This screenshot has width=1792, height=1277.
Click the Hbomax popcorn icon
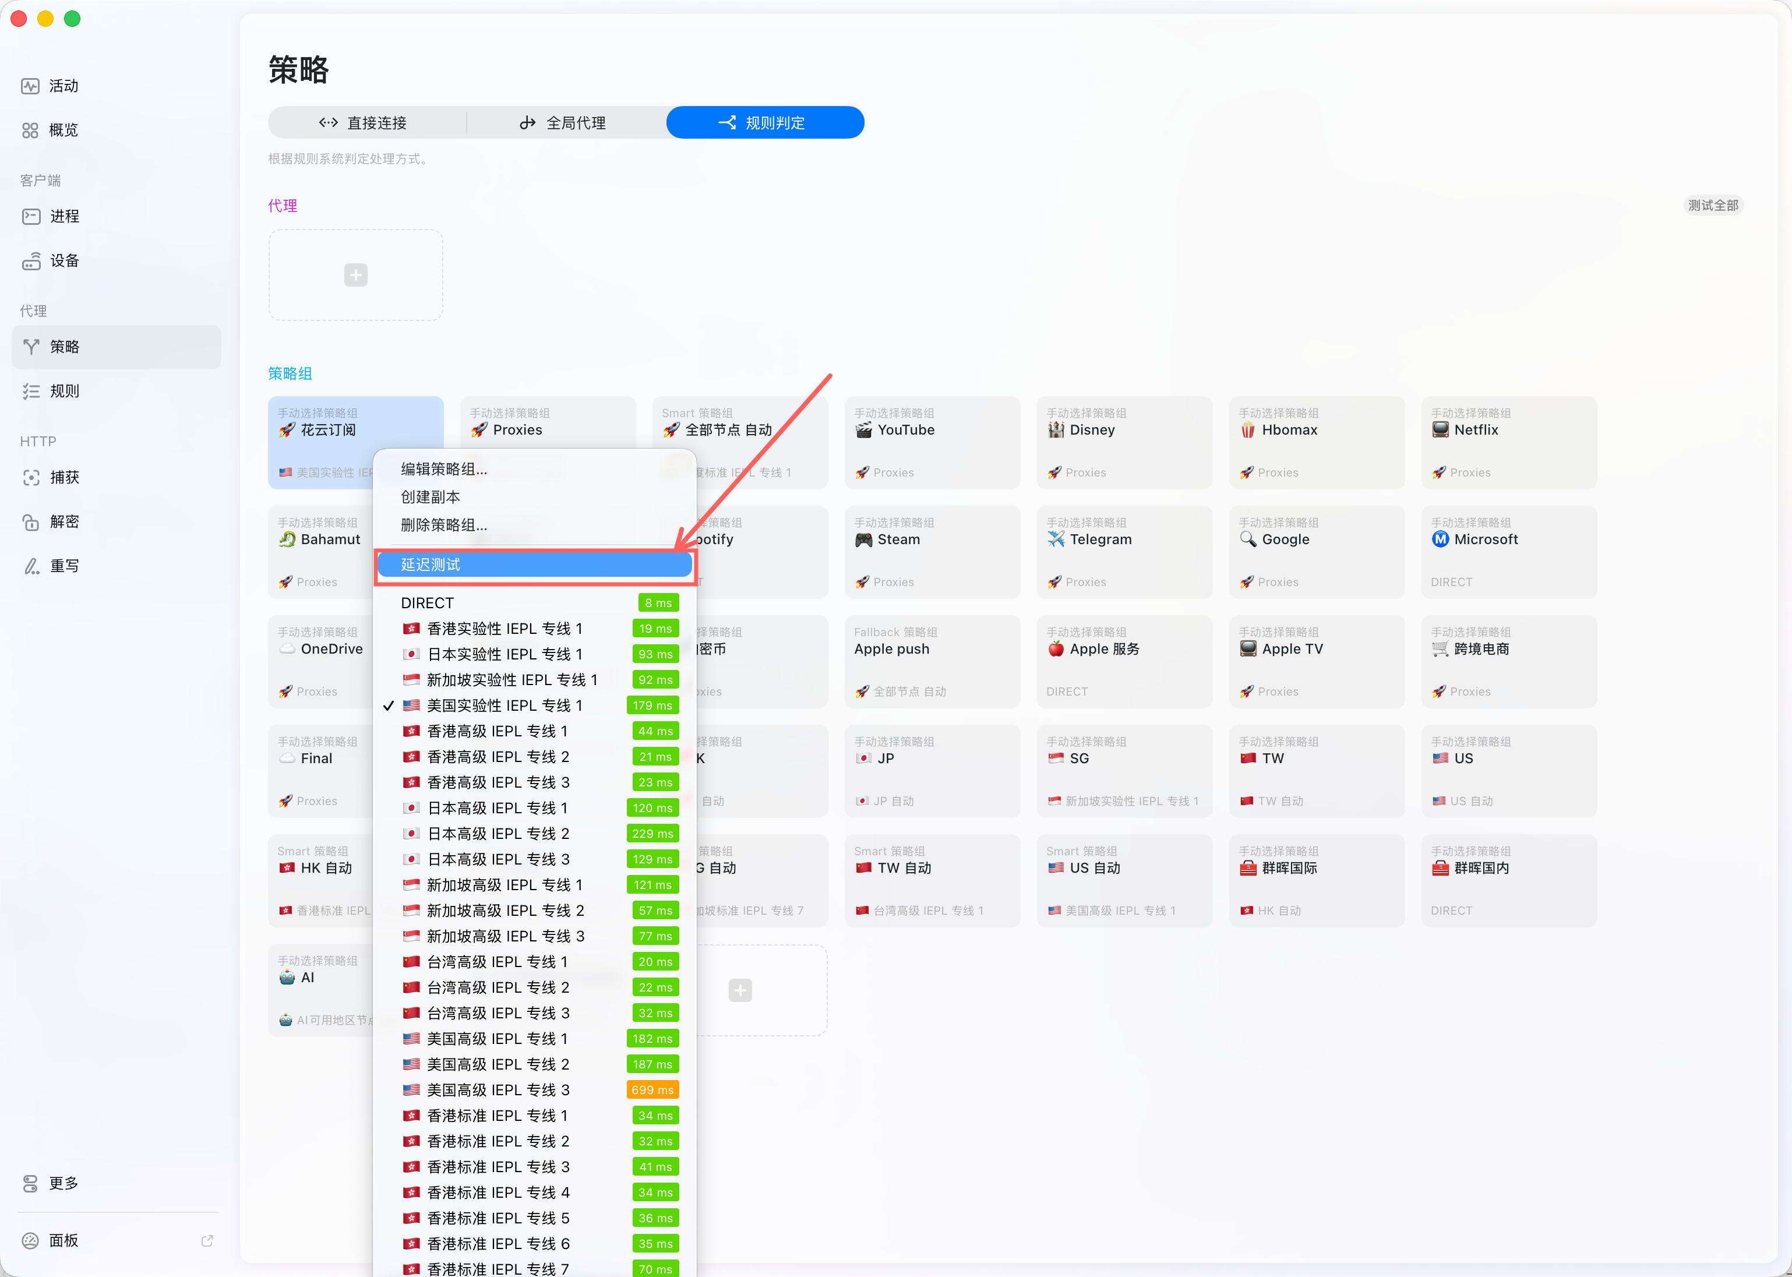tap(1248, 430)
